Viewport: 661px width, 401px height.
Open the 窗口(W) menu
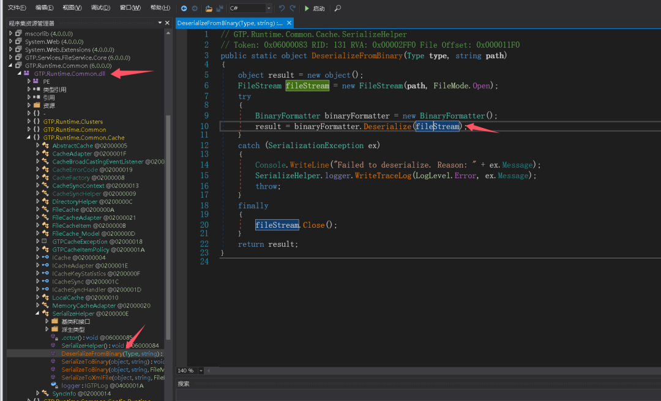(130, 8)
